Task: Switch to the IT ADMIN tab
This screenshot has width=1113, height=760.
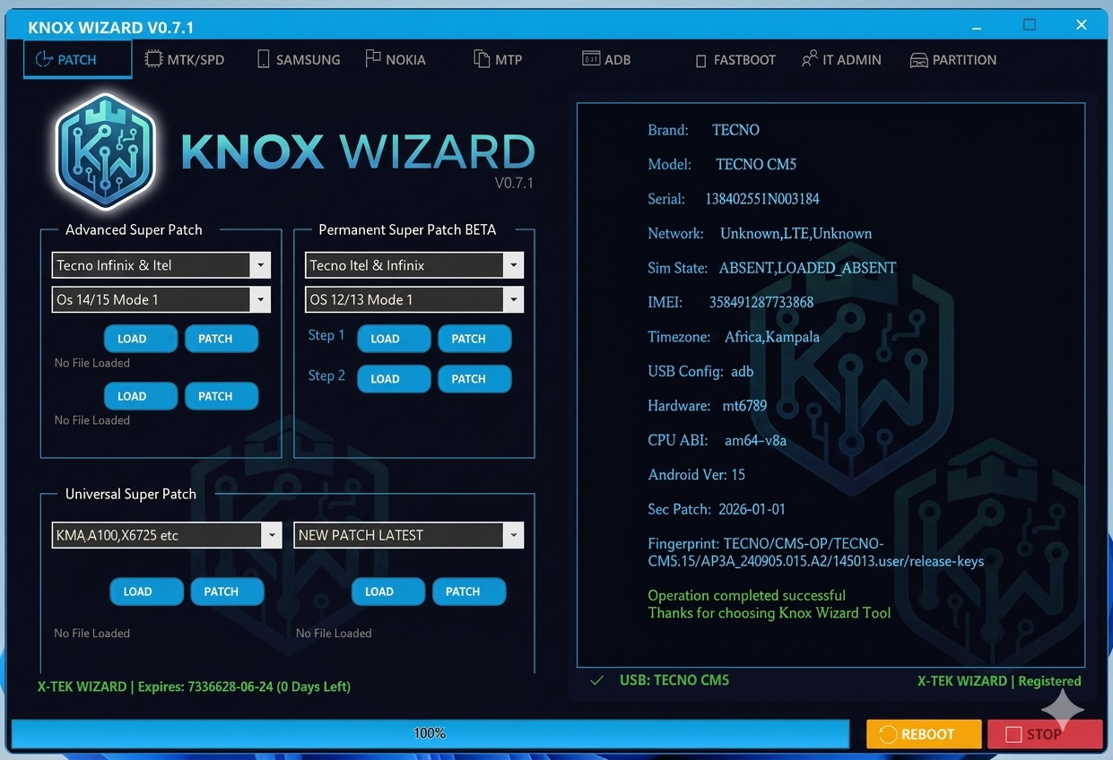Action: [x=841, y=60]
